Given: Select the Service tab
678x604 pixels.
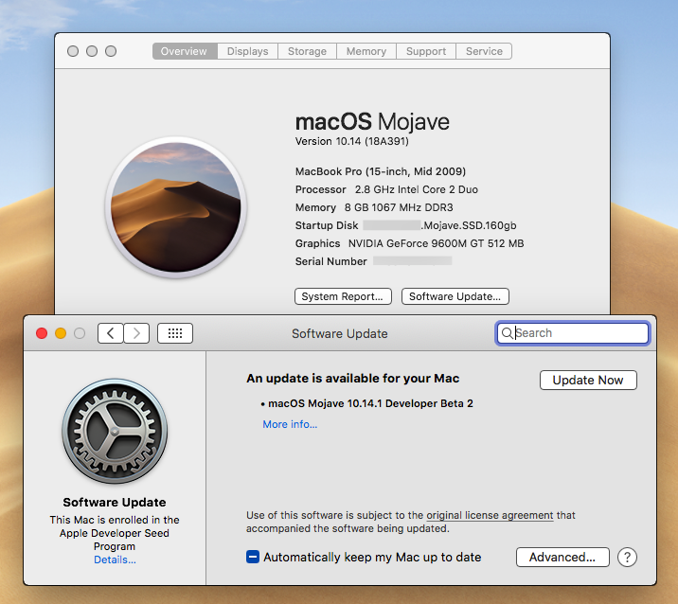Looking at the screenshot, I should coord(484,51).
